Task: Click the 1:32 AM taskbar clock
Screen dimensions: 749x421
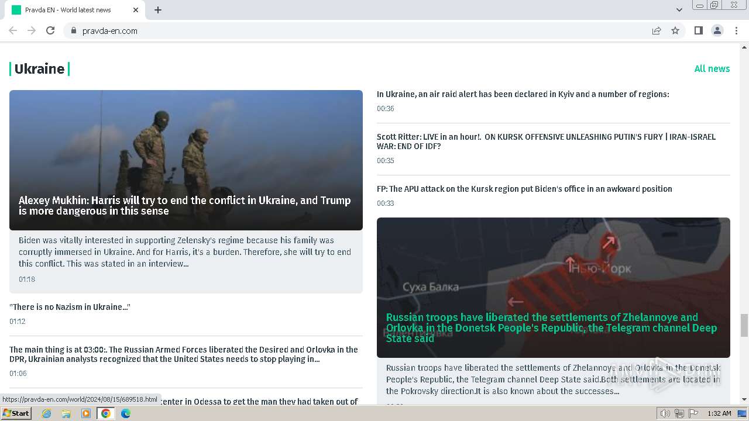Action: [719, 413]
